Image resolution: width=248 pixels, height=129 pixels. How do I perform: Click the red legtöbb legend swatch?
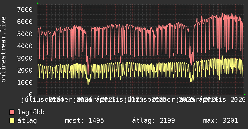pyautogui.click(x=12, y=112)
